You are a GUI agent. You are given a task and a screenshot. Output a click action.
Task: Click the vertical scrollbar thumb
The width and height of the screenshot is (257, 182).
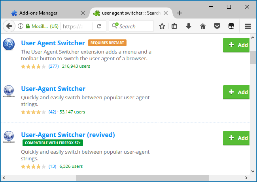click(253, 58)
